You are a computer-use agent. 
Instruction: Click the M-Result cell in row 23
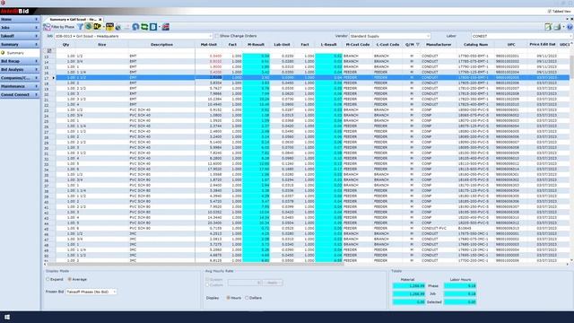pyautogui.click(x=256, y=109)
